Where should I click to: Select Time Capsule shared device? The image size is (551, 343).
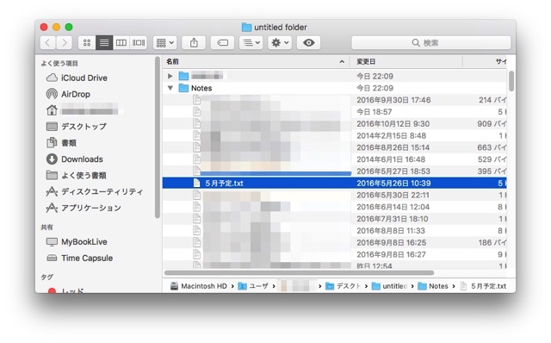[79, 258]
